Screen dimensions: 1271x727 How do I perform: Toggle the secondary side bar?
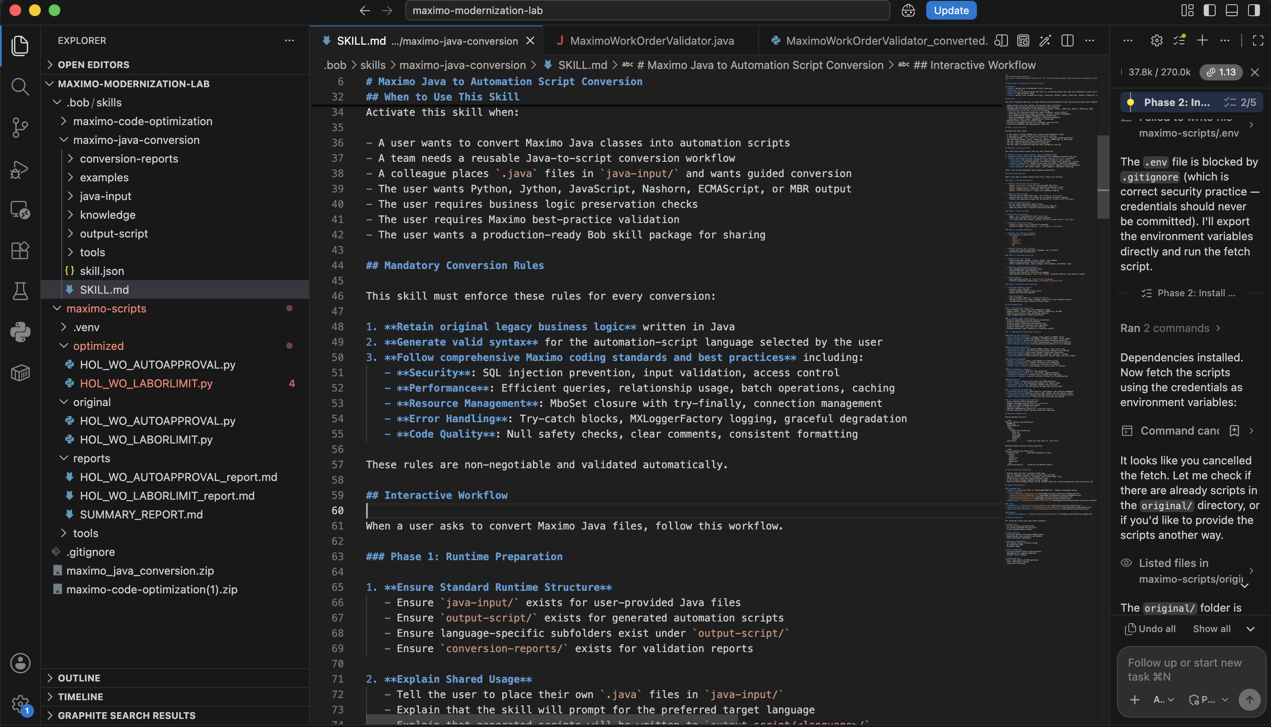tap(1254, 11)
